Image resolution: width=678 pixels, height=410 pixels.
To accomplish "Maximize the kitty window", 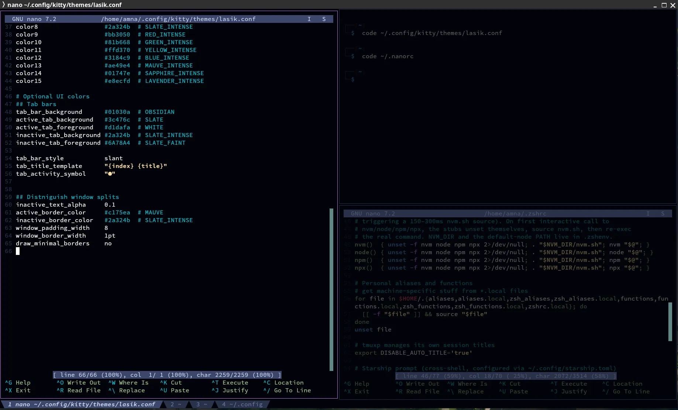I will 664,5.
